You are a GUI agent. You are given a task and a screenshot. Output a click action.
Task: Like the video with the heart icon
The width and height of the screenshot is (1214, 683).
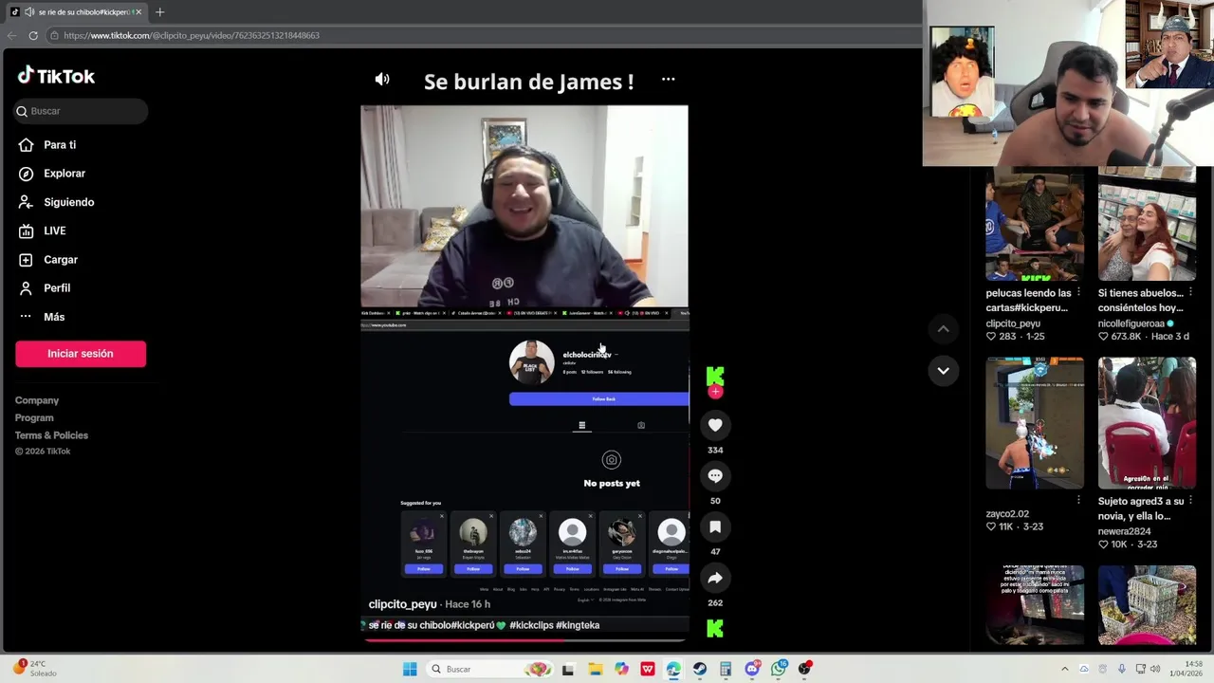point(715,425)
